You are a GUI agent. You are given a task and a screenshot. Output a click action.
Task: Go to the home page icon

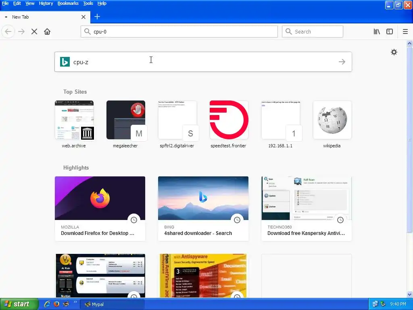point(47,31)
